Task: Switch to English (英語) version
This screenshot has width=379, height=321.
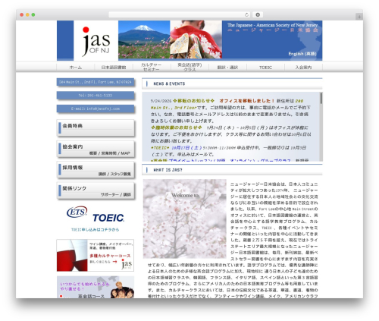Action: point(302,54)
